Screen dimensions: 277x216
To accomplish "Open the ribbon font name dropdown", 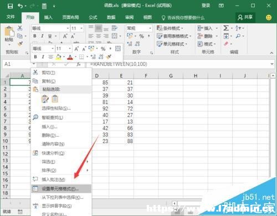I will click(x=68, y=28).
